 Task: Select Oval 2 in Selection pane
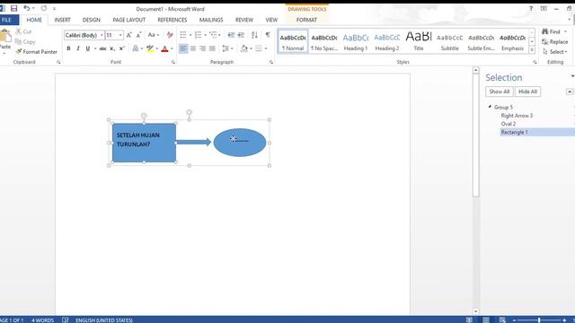(x=509, y=124)
